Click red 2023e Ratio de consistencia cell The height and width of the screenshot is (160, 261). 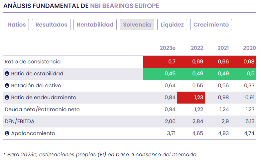160,62
